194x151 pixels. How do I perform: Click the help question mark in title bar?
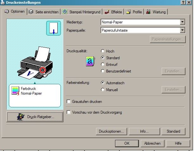point(183,3)
